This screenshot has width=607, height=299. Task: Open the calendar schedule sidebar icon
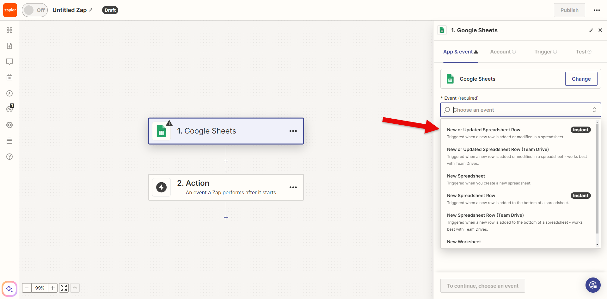click(9, 78)
